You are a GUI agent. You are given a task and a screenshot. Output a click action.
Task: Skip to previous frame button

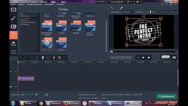pyautogui.click(x=138, y=57)
